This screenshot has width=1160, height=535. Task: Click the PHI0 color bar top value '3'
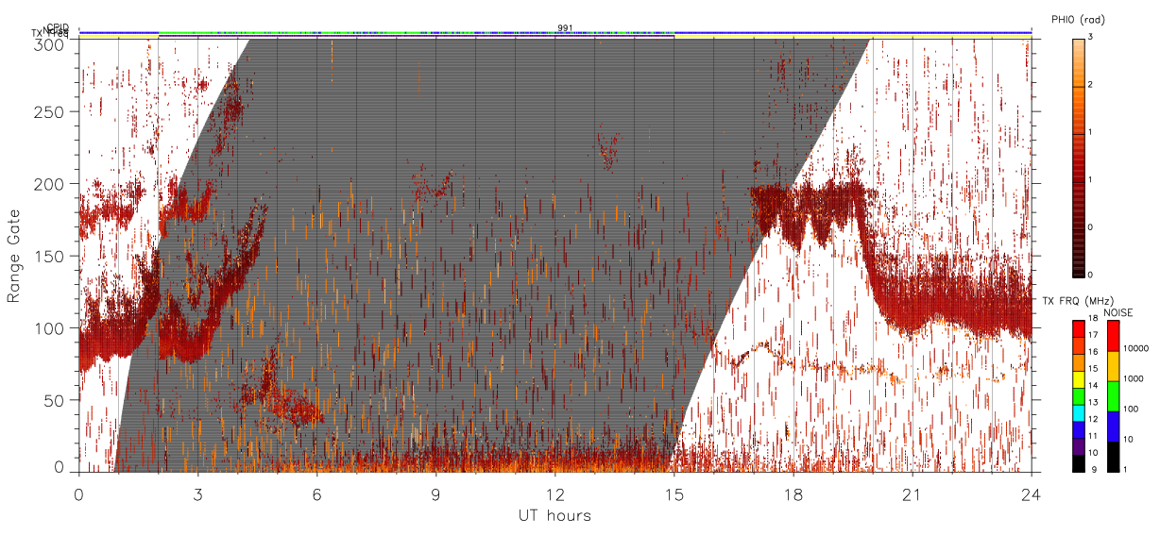(1089, 37)
